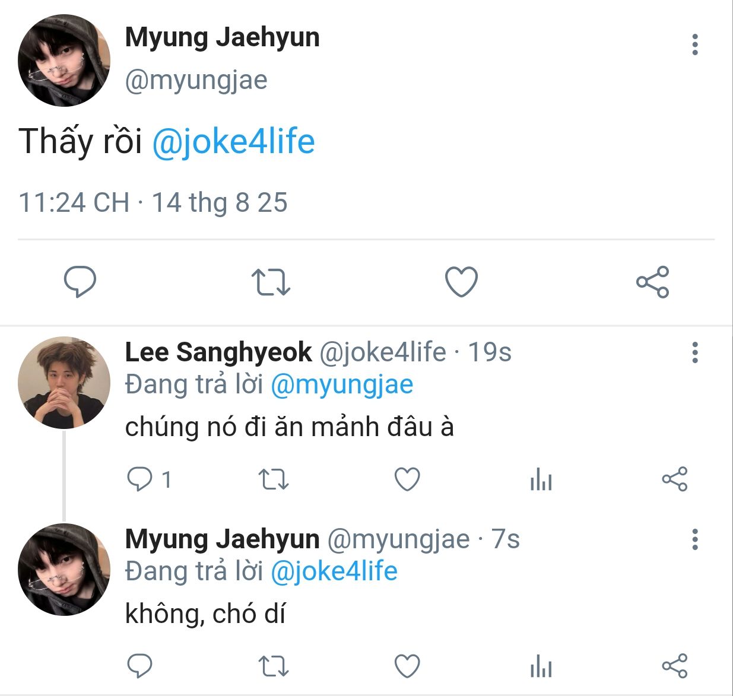This screenshot has height=696, width=733.
Task: Open Lee Sanghyeok's profile picture
Action: click(x=64, y=383)
